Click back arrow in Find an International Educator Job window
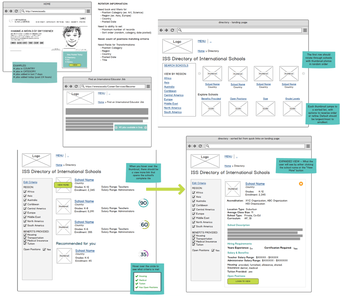 66,86
